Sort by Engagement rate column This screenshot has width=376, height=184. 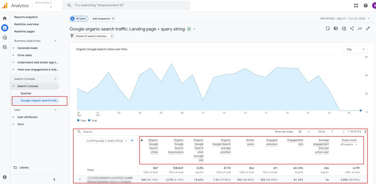coord(295,142)
